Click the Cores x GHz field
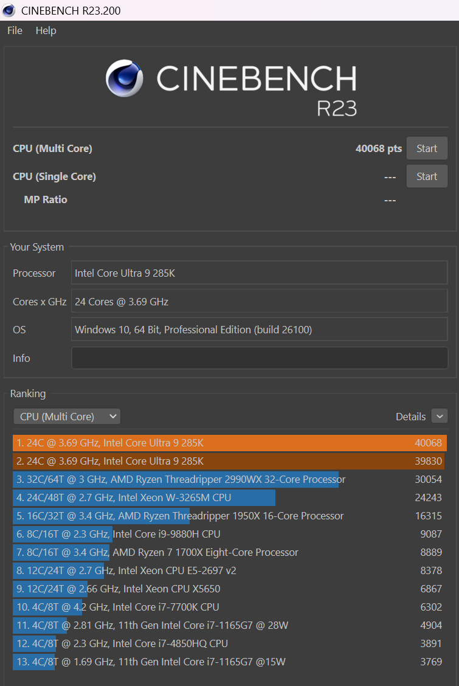The height and width of the screenshot is (686, 459). [260, 302]
